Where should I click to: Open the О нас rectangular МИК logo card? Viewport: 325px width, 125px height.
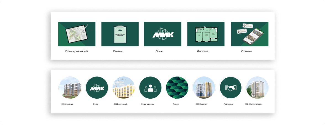click(x=163, y=34)
